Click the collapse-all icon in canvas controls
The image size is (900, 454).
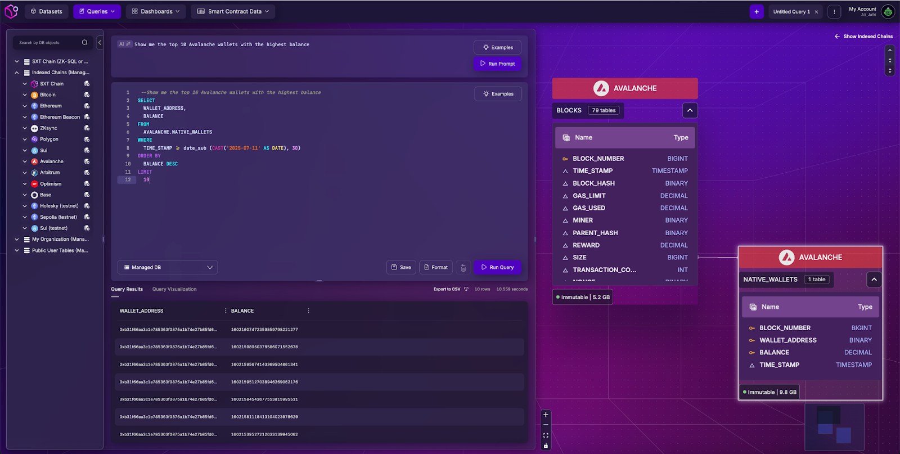[x=890, y=60]
